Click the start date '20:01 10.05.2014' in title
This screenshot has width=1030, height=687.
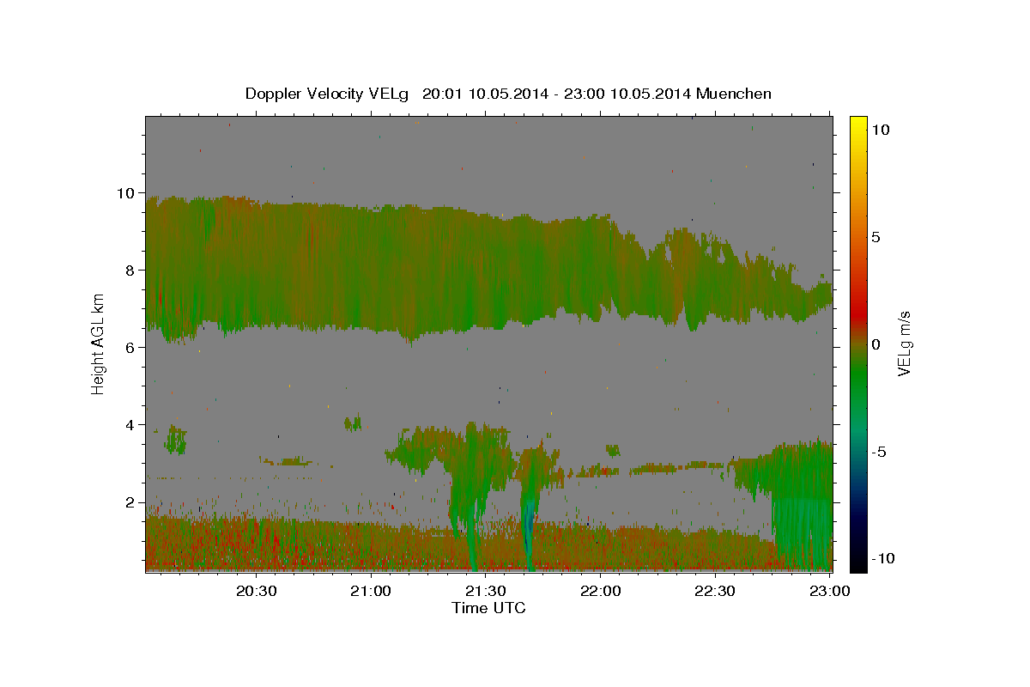(485, 94)
